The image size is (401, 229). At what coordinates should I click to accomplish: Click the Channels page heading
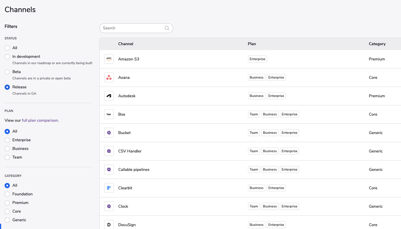(x=20, y=9)
